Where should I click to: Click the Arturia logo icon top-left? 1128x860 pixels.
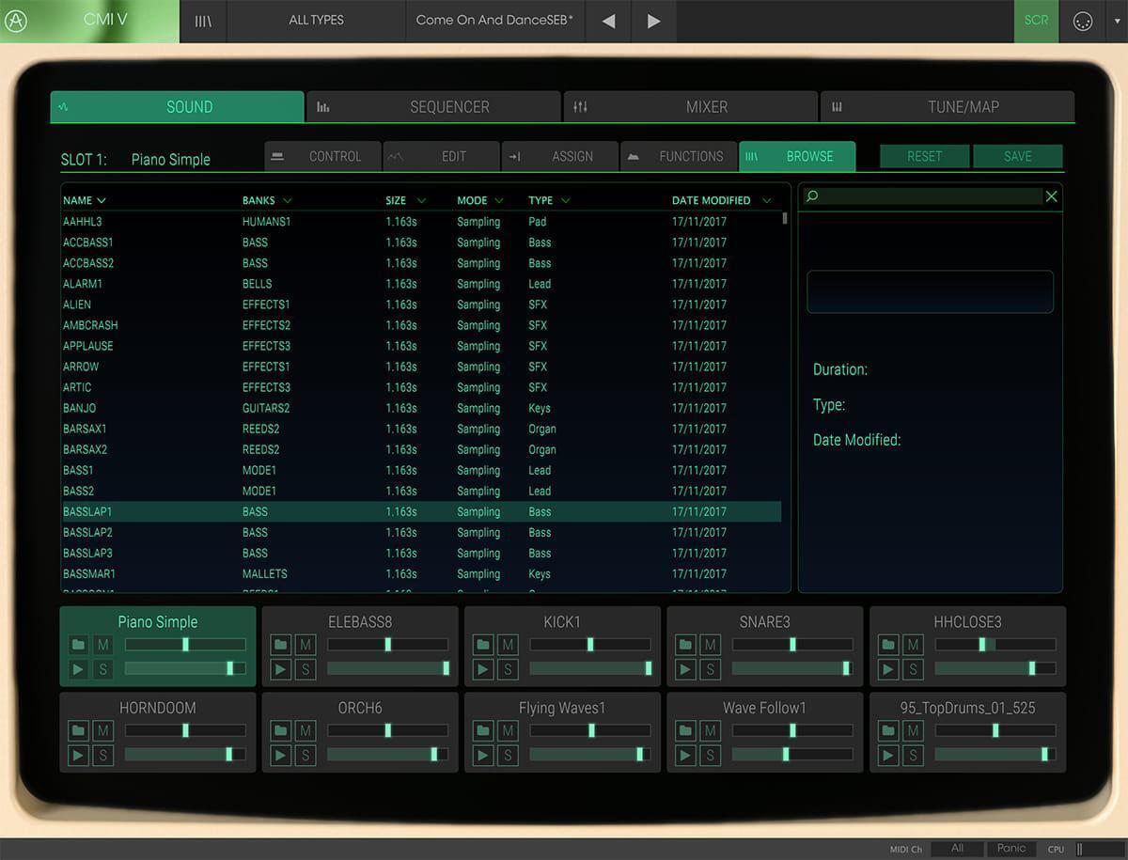(x=15, y=19)
